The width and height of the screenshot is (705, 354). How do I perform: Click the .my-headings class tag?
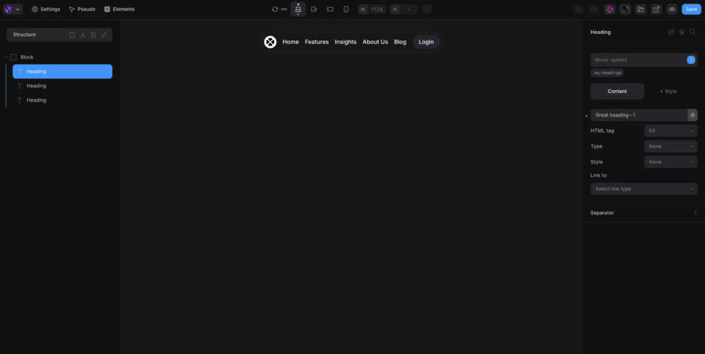pyautogui.click(x=607, y=73)
